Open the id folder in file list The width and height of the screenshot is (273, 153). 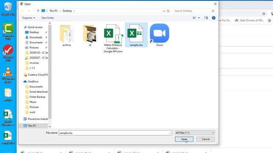coord(90,36)
